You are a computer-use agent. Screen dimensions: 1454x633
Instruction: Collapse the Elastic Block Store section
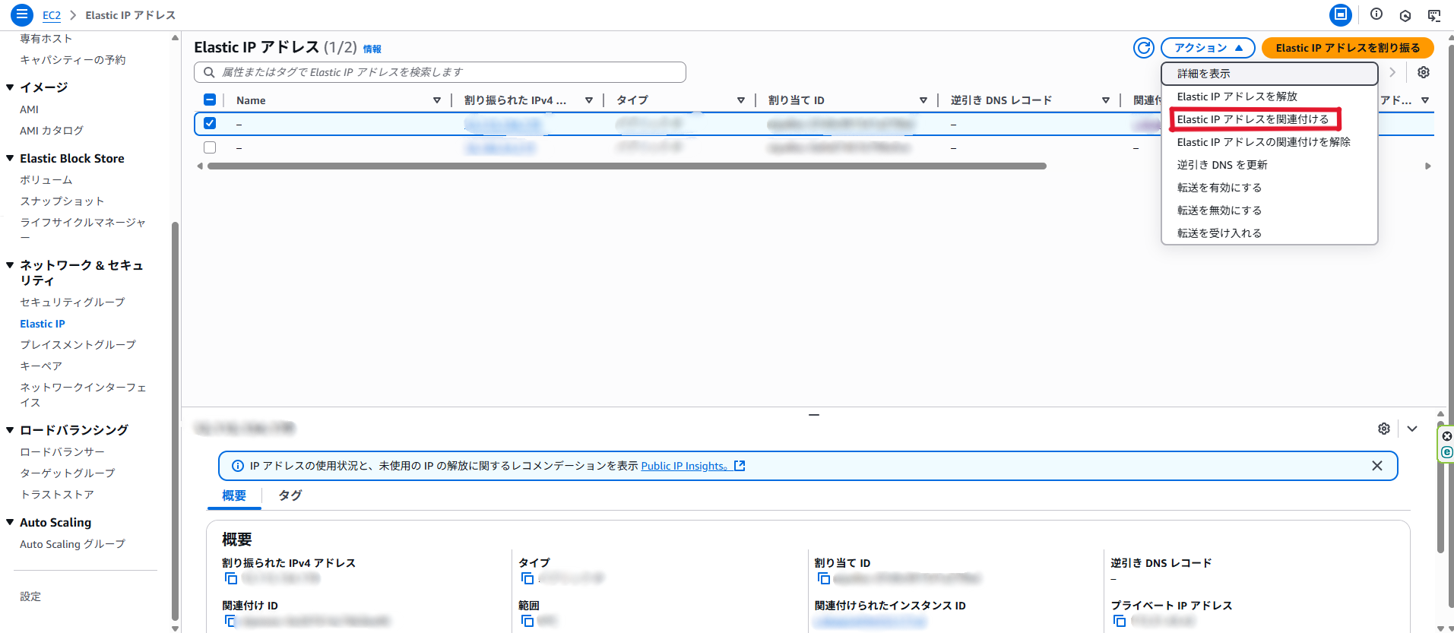[x=10, y=158]
